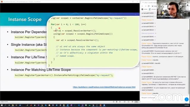
Task: Click comment line named scope
Action: [65, 56]
